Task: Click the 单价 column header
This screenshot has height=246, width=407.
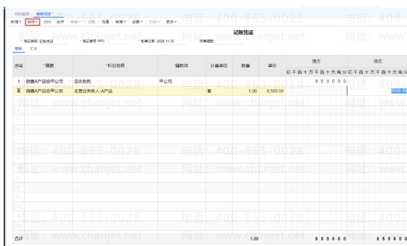Action: pos(273,66)
